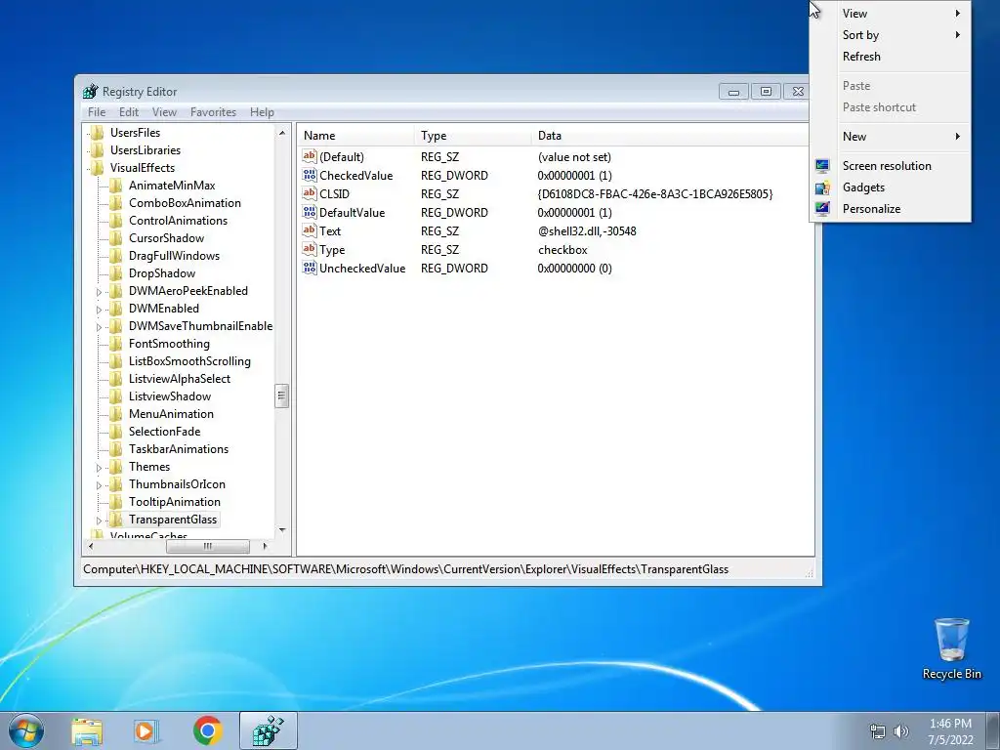Click the Type string value icon
1000x750 pixels.
pyautogui.click(x=310, y=249)
